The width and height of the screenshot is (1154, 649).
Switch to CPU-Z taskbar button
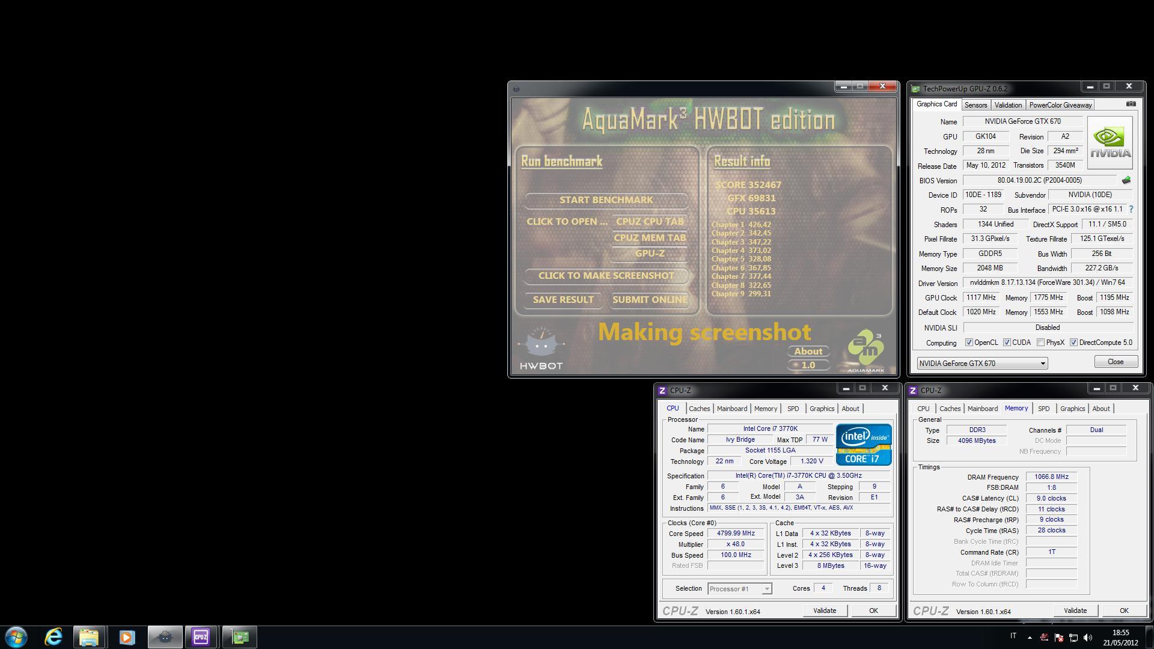201,637
